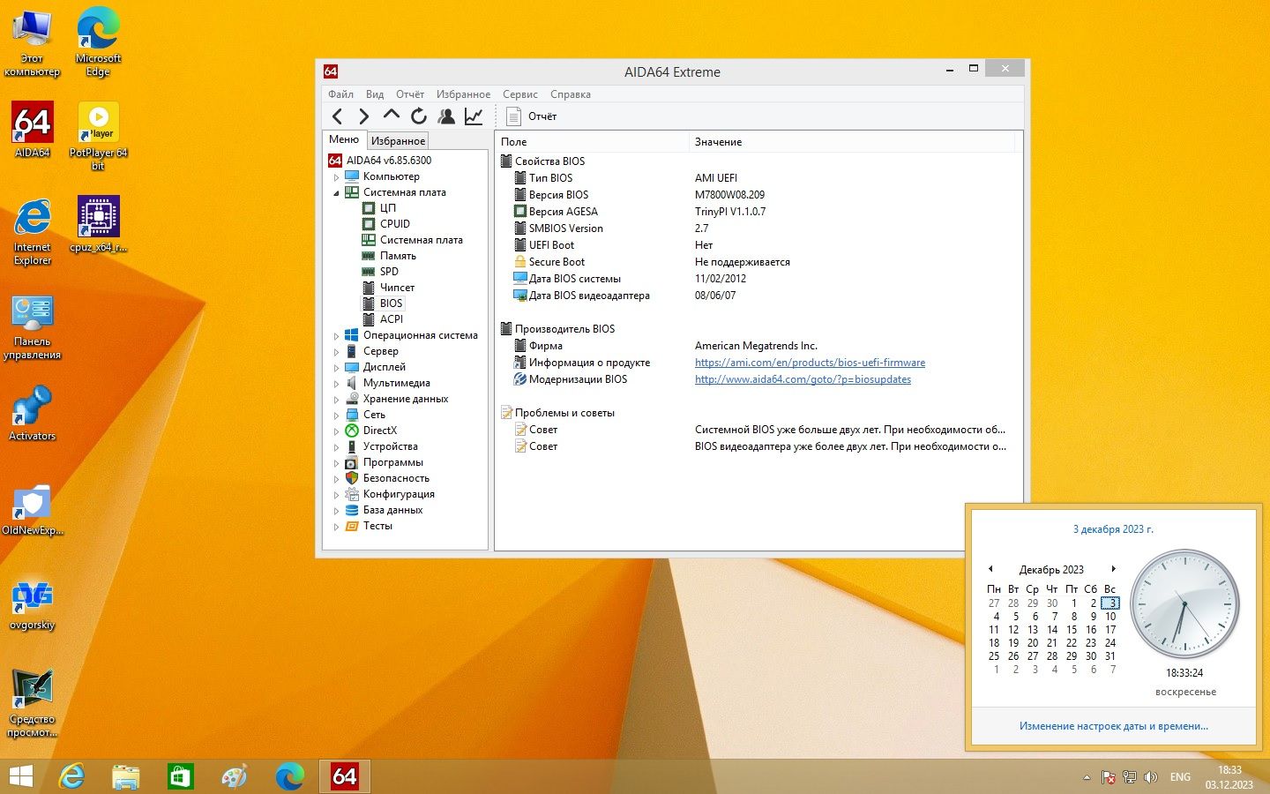Select ACPI in the tree
Screen dimensions: 1270x794
point(391,319)
